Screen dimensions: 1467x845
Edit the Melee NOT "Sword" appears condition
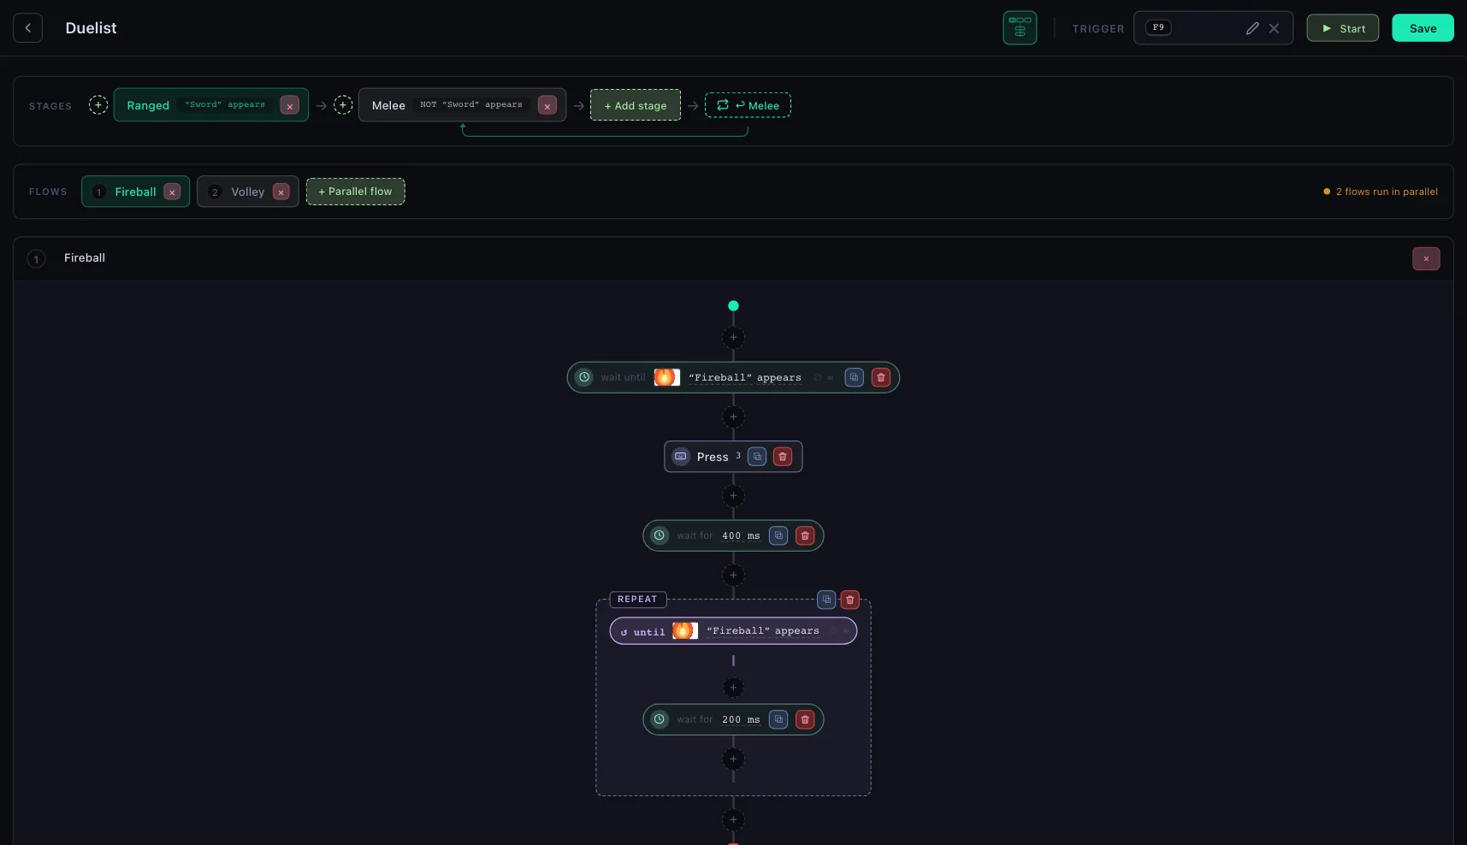tap(471, 104)
